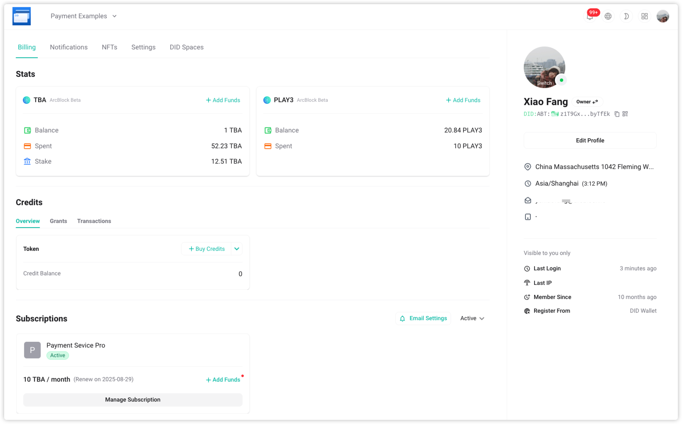
Task: Click the Edit Profile button
Action: point(590,140)
